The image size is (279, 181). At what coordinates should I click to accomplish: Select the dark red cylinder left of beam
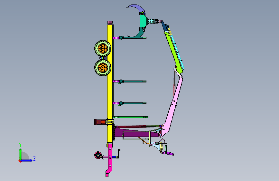click(x=100, y=122)
